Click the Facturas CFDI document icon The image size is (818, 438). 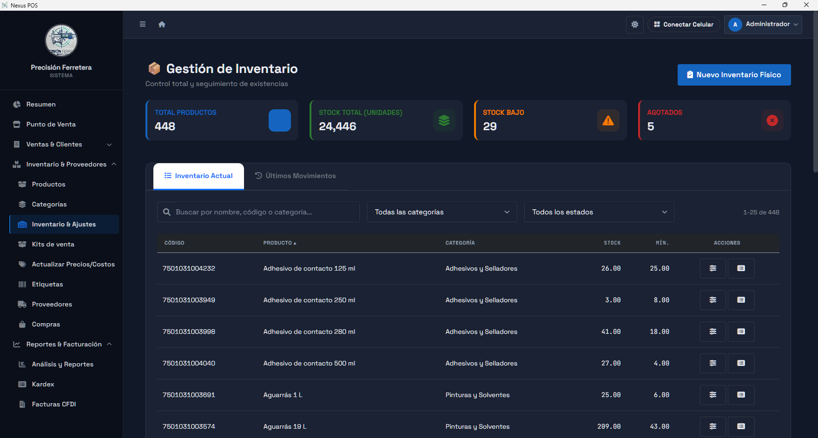click(22, 404)
